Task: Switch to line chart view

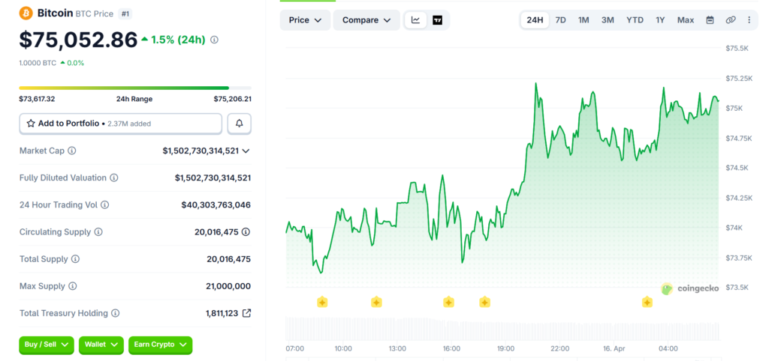Action: (415, 20)
